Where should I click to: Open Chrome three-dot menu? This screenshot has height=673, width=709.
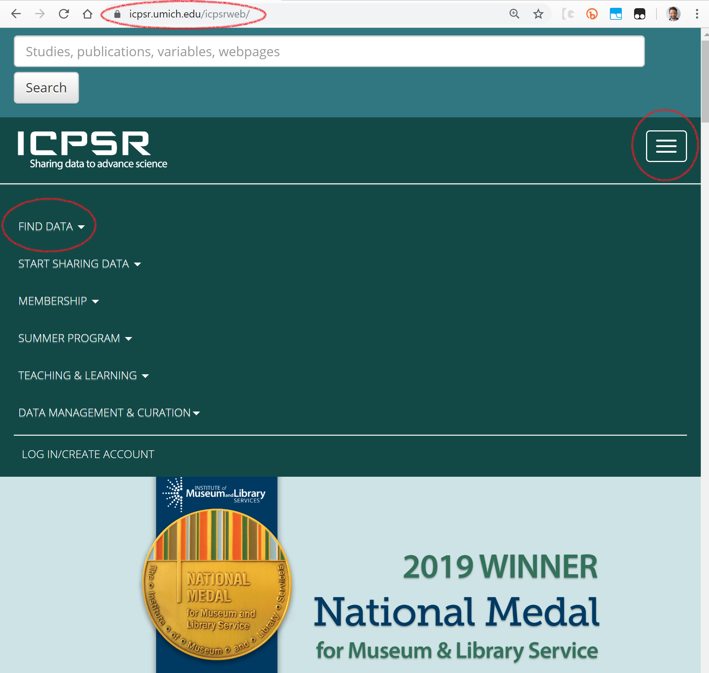(697, 14)
